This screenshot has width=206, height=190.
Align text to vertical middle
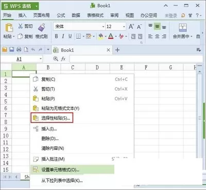click(x=157, y=26)
